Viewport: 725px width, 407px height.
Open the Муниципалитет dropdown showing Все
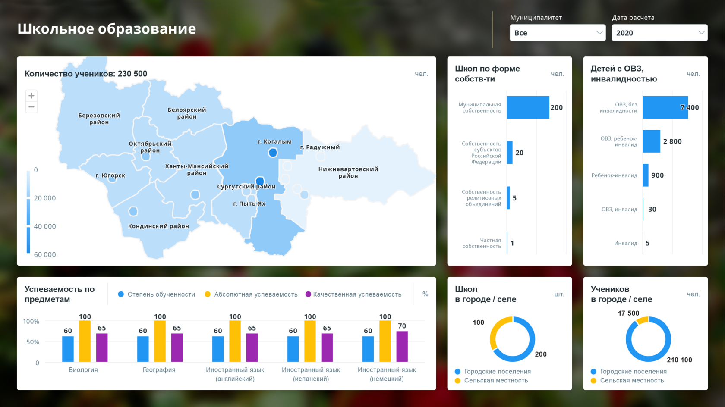coord(558,33)
